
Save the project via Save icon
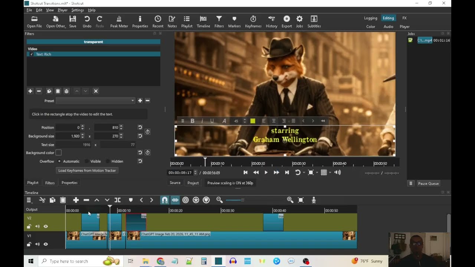(73, 22)
